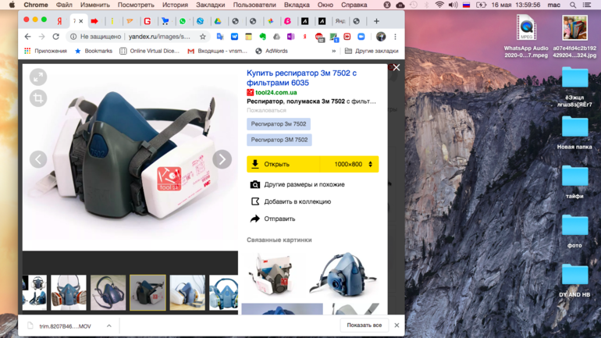Switch to the shopping cart tab
The image size is (601, 338).
165,21
